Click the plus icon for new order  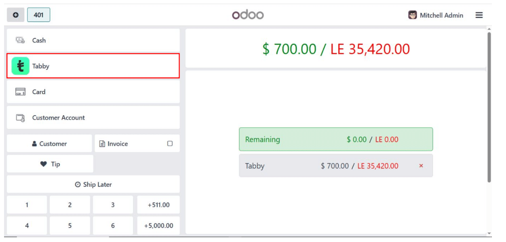coord(15,15)
